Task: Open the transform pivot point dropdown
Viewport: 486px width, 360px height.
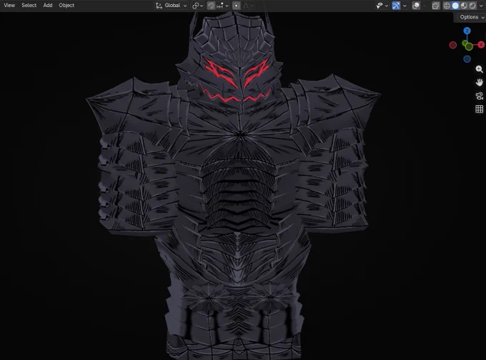Action: (197, 6)
